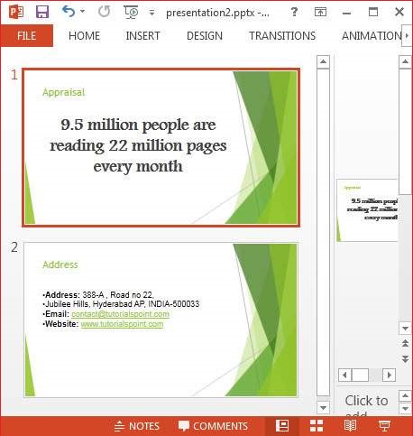
Task: Click the PowerPoint application icon
Action: click(15, 12)
